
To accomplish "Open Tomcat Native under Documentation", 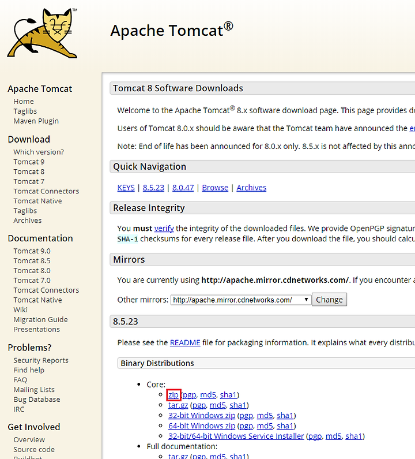I will [x=37, y=300].
